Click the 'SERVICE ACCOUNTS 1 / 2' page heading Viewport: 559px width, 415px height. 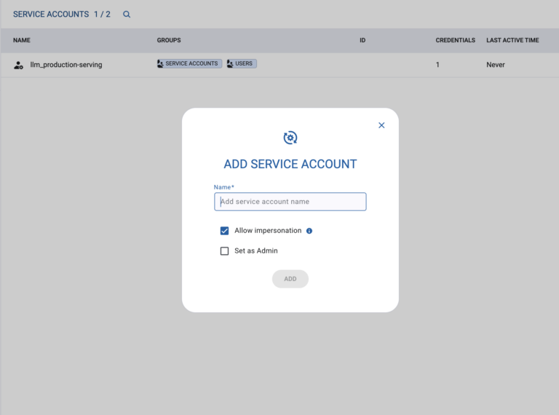(x=62, y=14)
